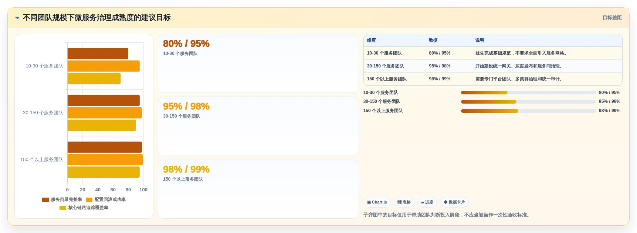The height and width of the screenshot is (233, 637).
Task: Click the x-axis tick label 100
Action: point(143,190)
